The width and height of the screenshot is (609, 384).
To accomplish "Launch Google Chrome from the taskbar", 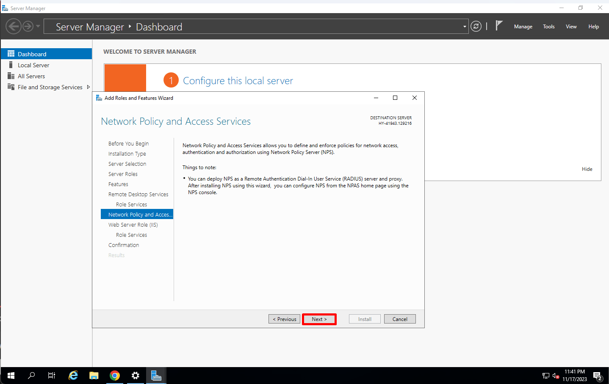I will tap(114, 376).
